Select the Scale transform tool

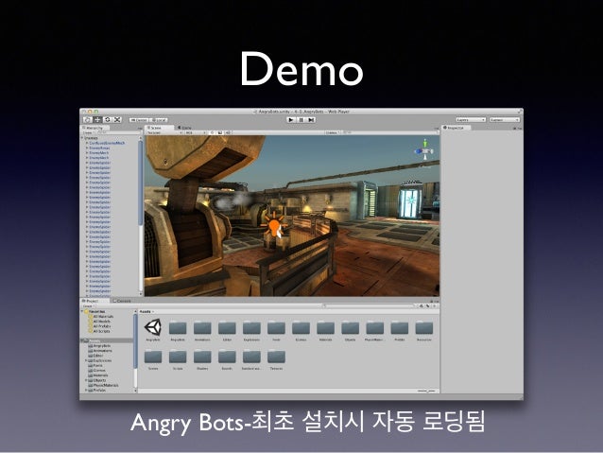tap(117, 120)
